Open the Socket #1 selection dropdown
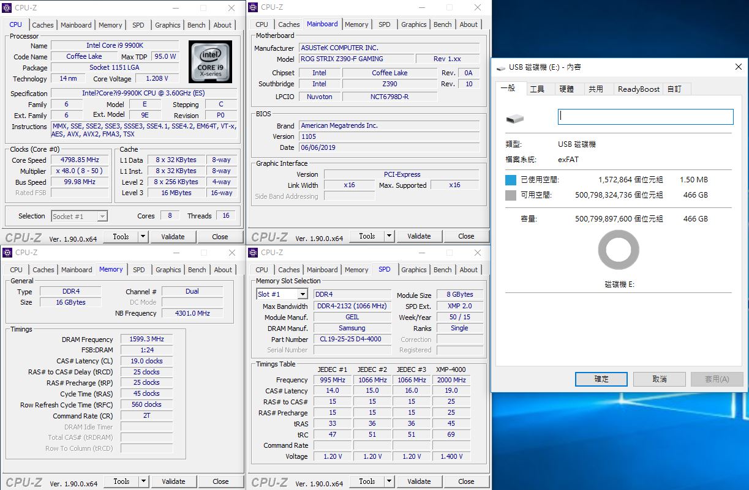This screenshot has height=490, width=749. [x=102, y=216]
